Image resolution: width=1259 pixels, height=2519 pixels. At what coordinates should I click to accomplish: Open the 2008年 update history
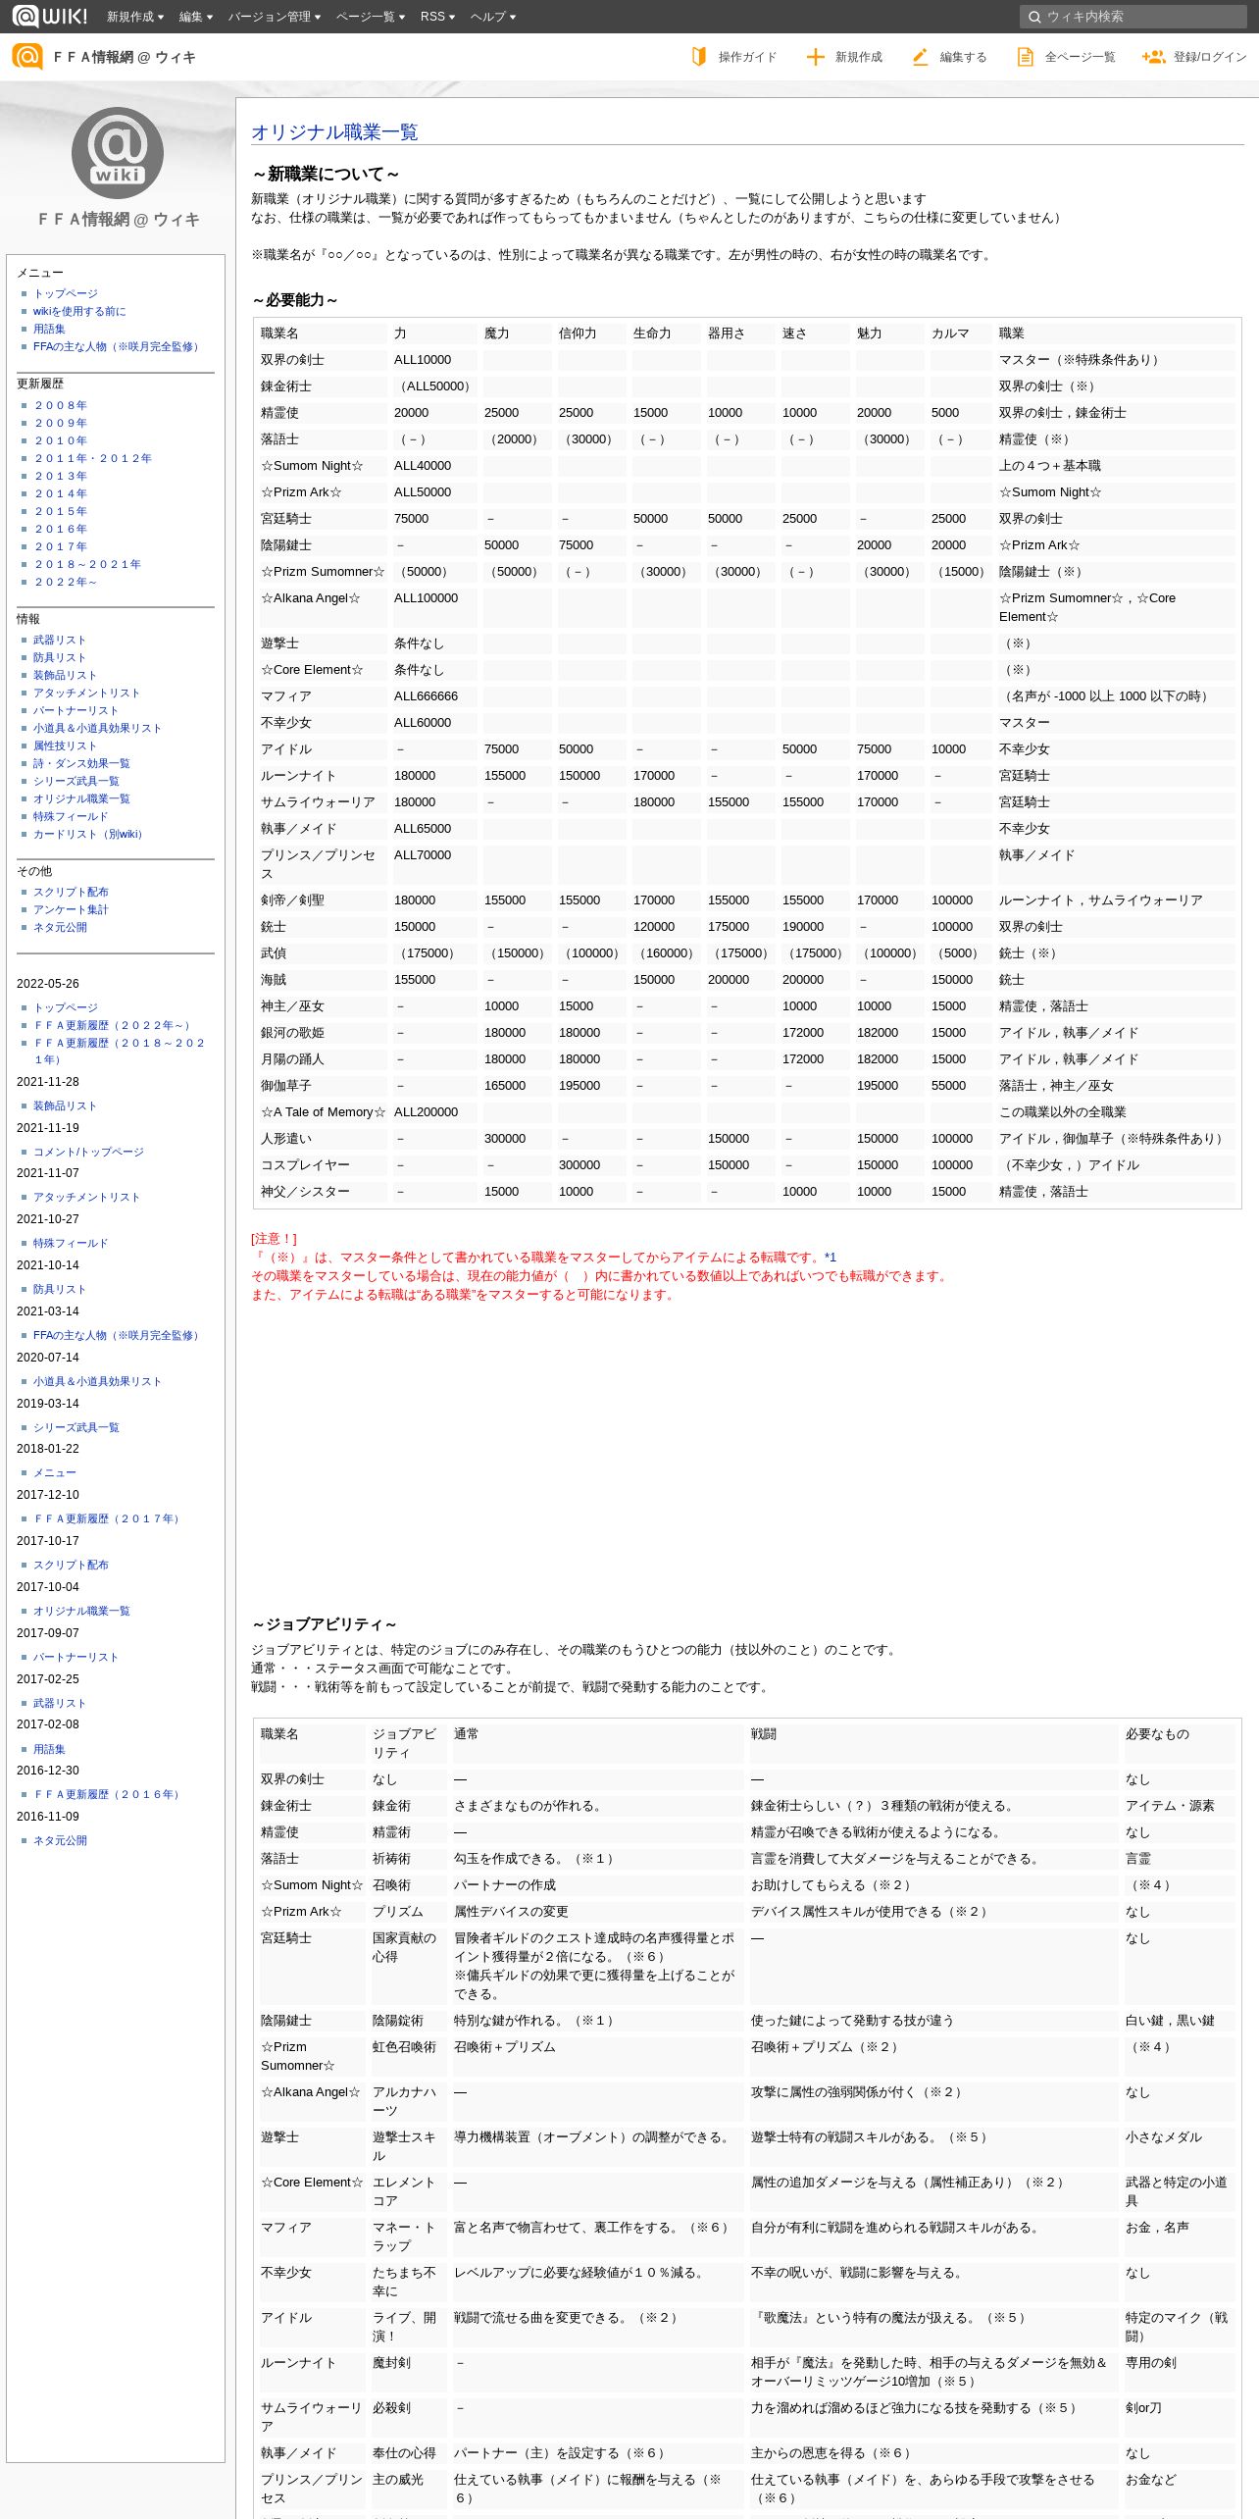(60, 405)
